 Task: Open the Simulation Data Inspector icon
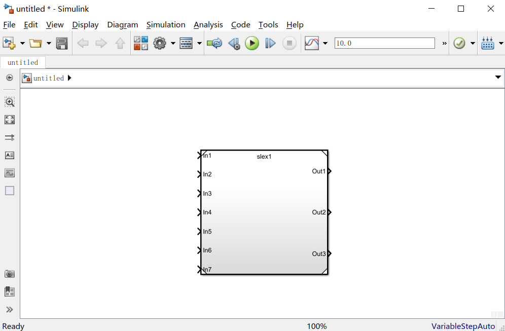tap(312, 43)
